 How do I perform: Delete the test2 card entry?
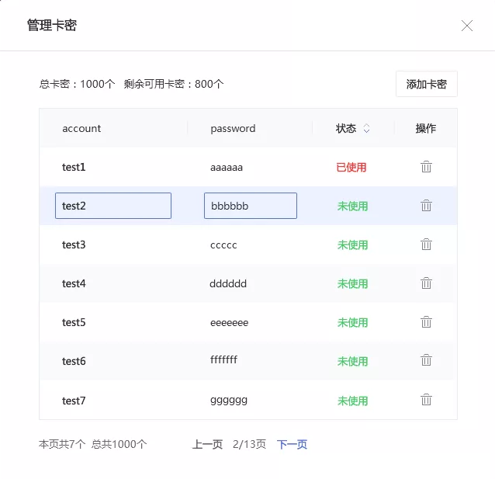pos(426,206)
